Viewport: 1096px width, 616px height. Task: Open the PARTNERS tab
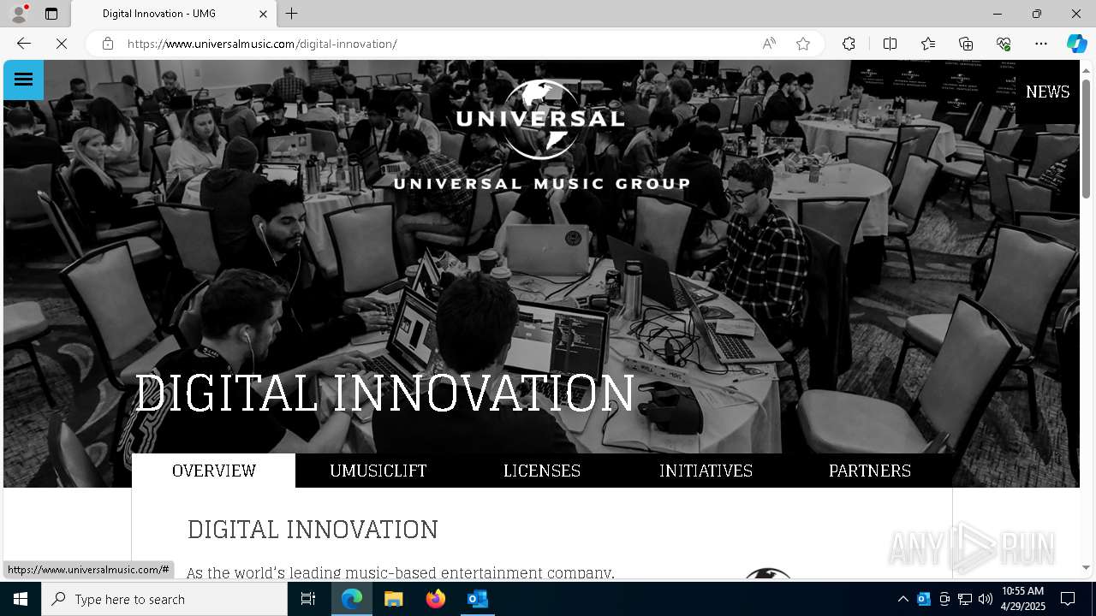coord(870,471)
